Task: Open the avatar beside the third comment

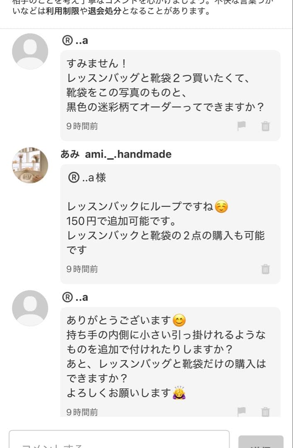Action: point(29,308)
